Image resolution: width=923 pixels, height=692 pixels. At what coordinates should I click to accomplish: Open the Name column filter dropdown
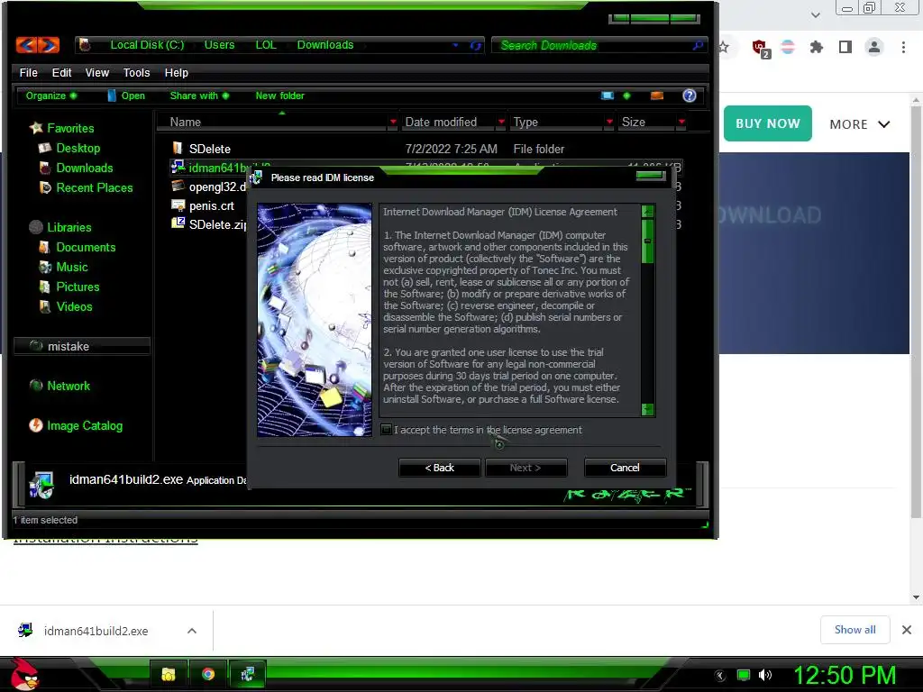[393, 122]
